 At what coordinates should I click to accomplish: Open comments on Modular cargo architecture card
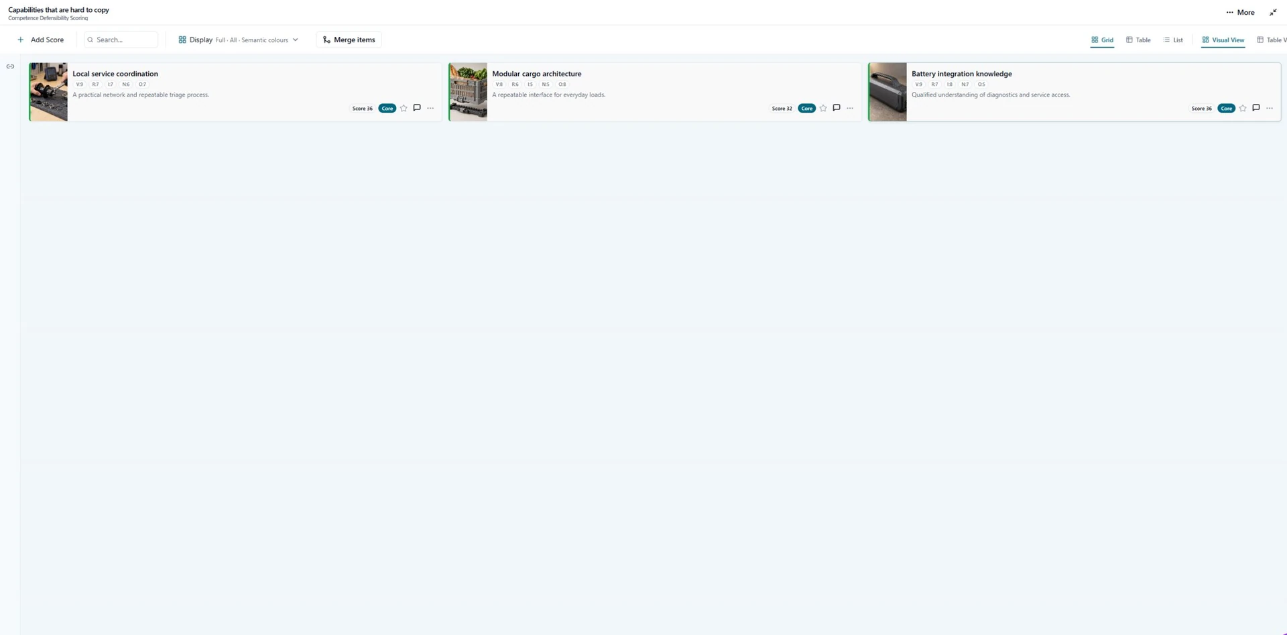(x=837, y=108)
